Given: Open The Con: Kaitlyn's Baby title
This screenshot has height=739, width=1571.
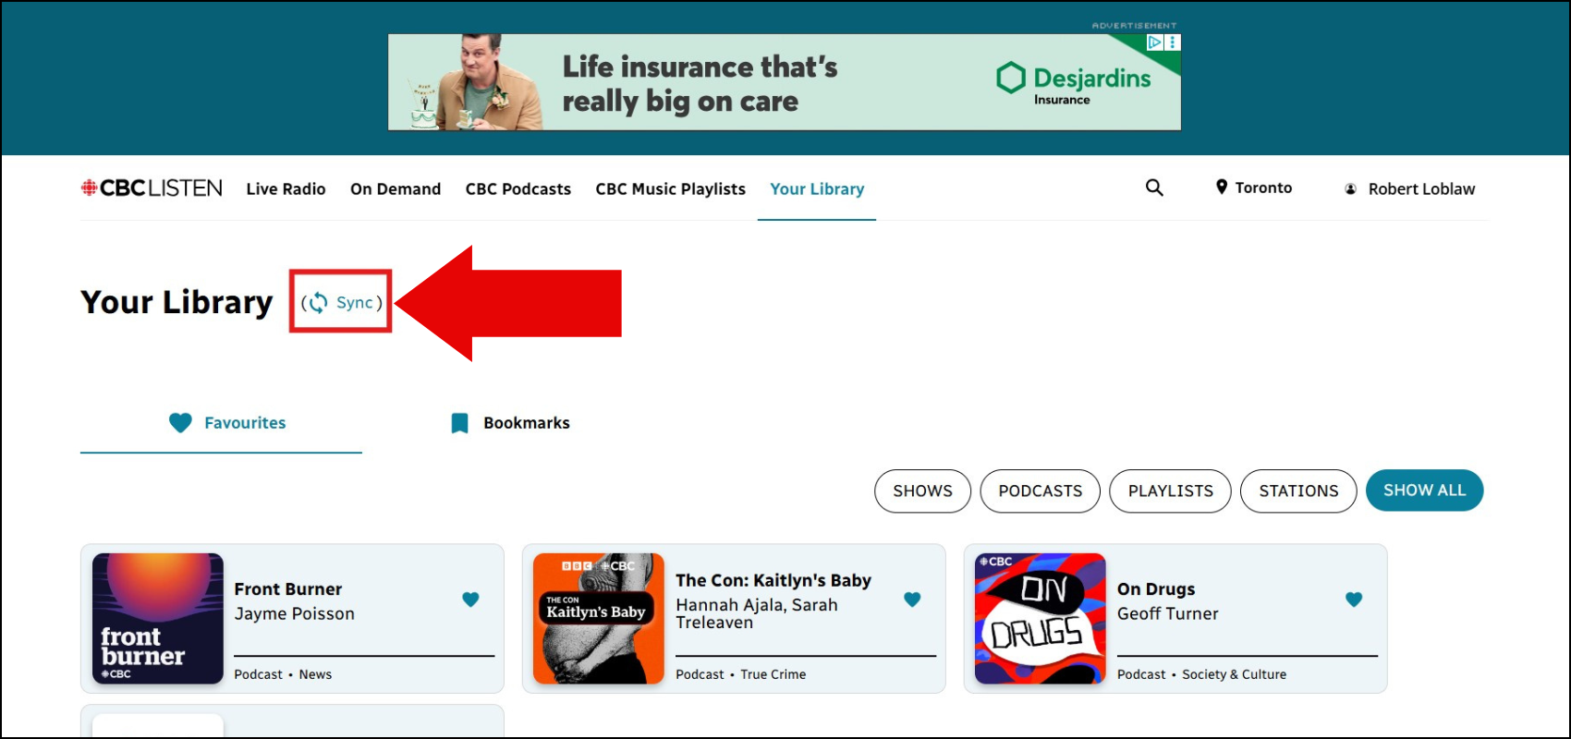Looking at the screenshot, I should 773,580.
